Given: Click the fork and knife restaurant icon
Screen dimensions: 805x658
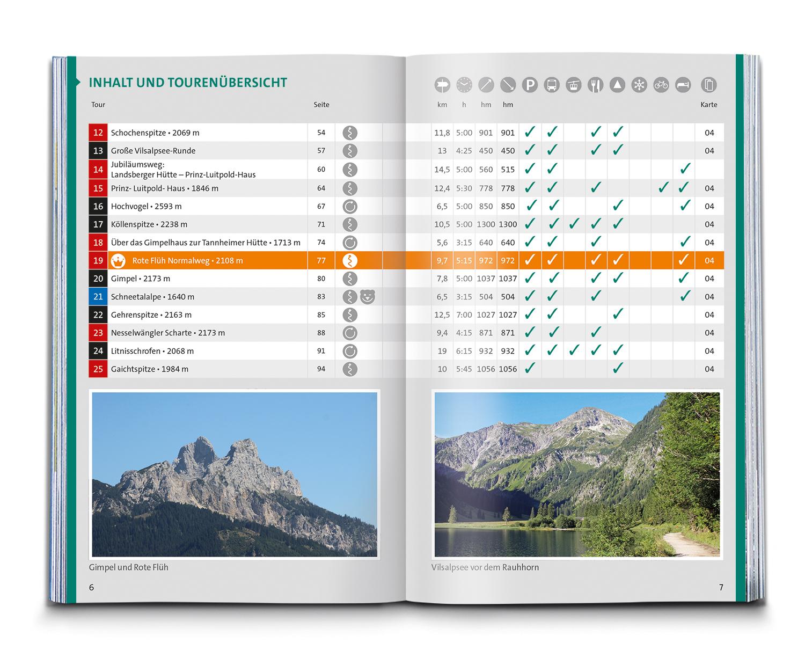Looking at the screenshot, I should click(596, 85).
